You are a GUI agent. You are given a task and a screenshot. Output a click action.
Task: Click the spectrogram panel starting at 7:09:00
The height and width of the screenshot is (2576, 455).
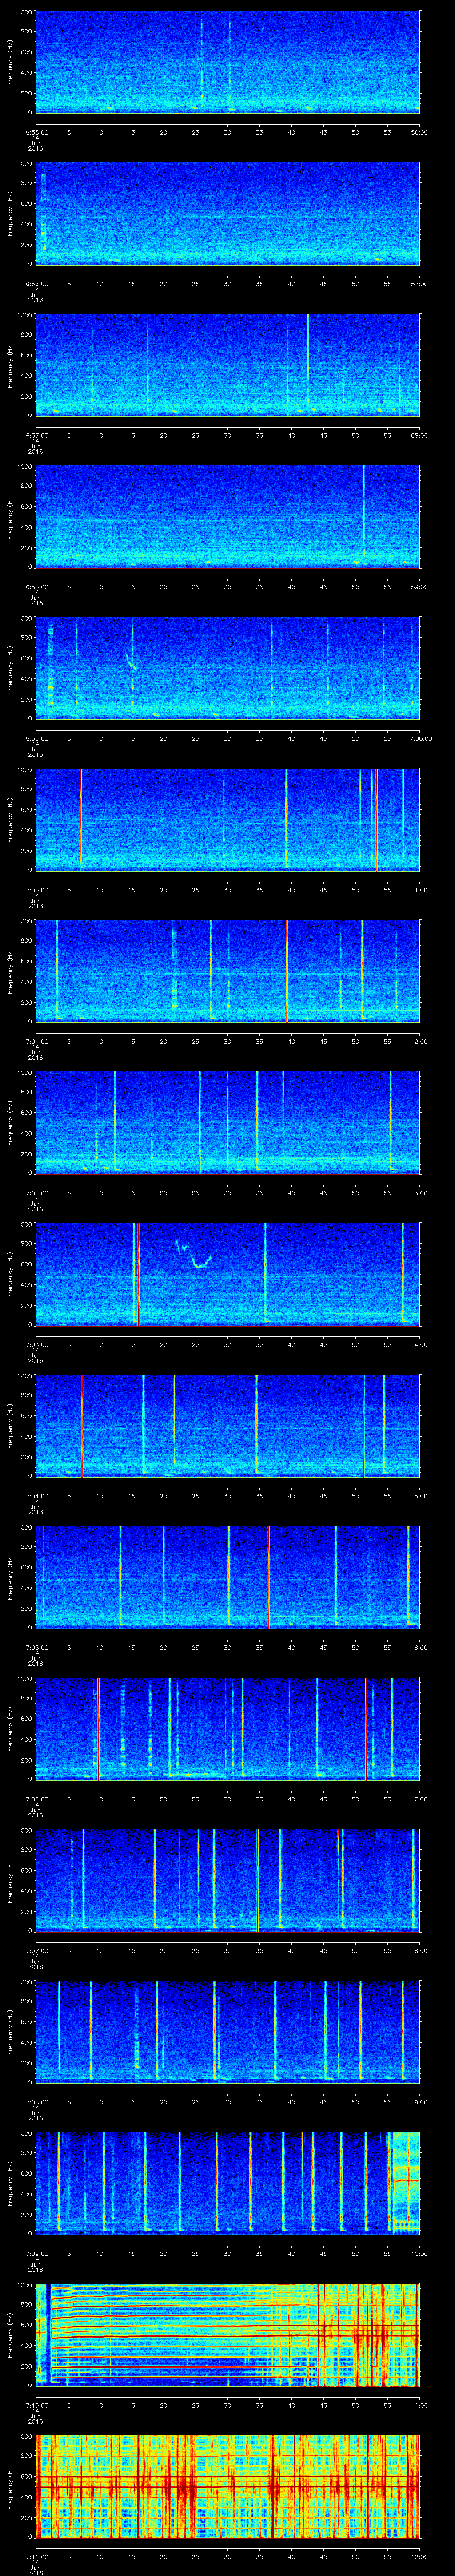pos(228,2183)
